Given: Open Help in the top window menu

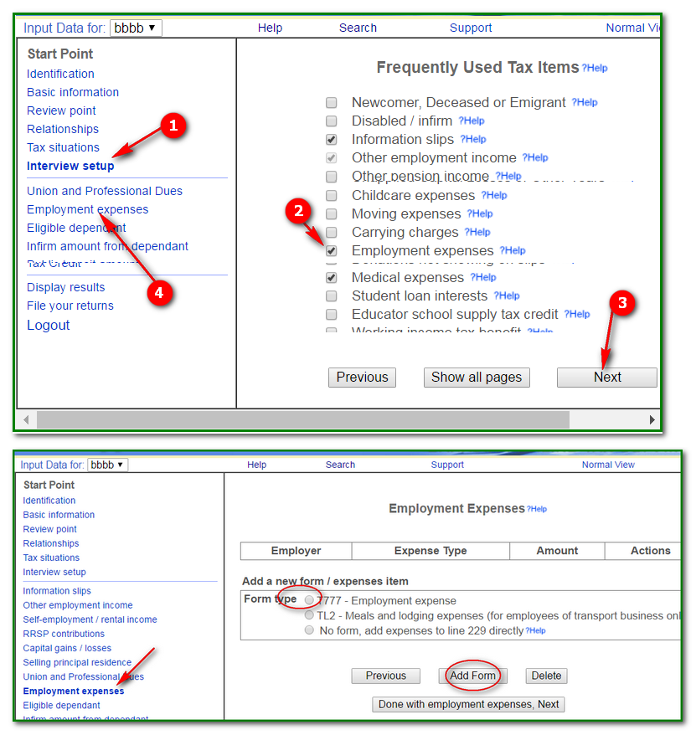Looking at the screenshot, I should (271, 28).
